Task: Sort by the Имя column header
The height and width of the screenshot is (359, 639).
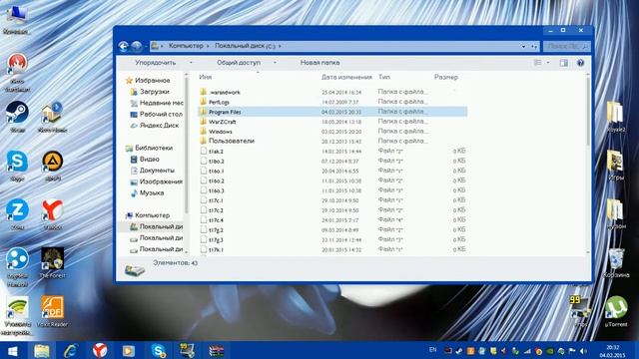Action: 206,77
